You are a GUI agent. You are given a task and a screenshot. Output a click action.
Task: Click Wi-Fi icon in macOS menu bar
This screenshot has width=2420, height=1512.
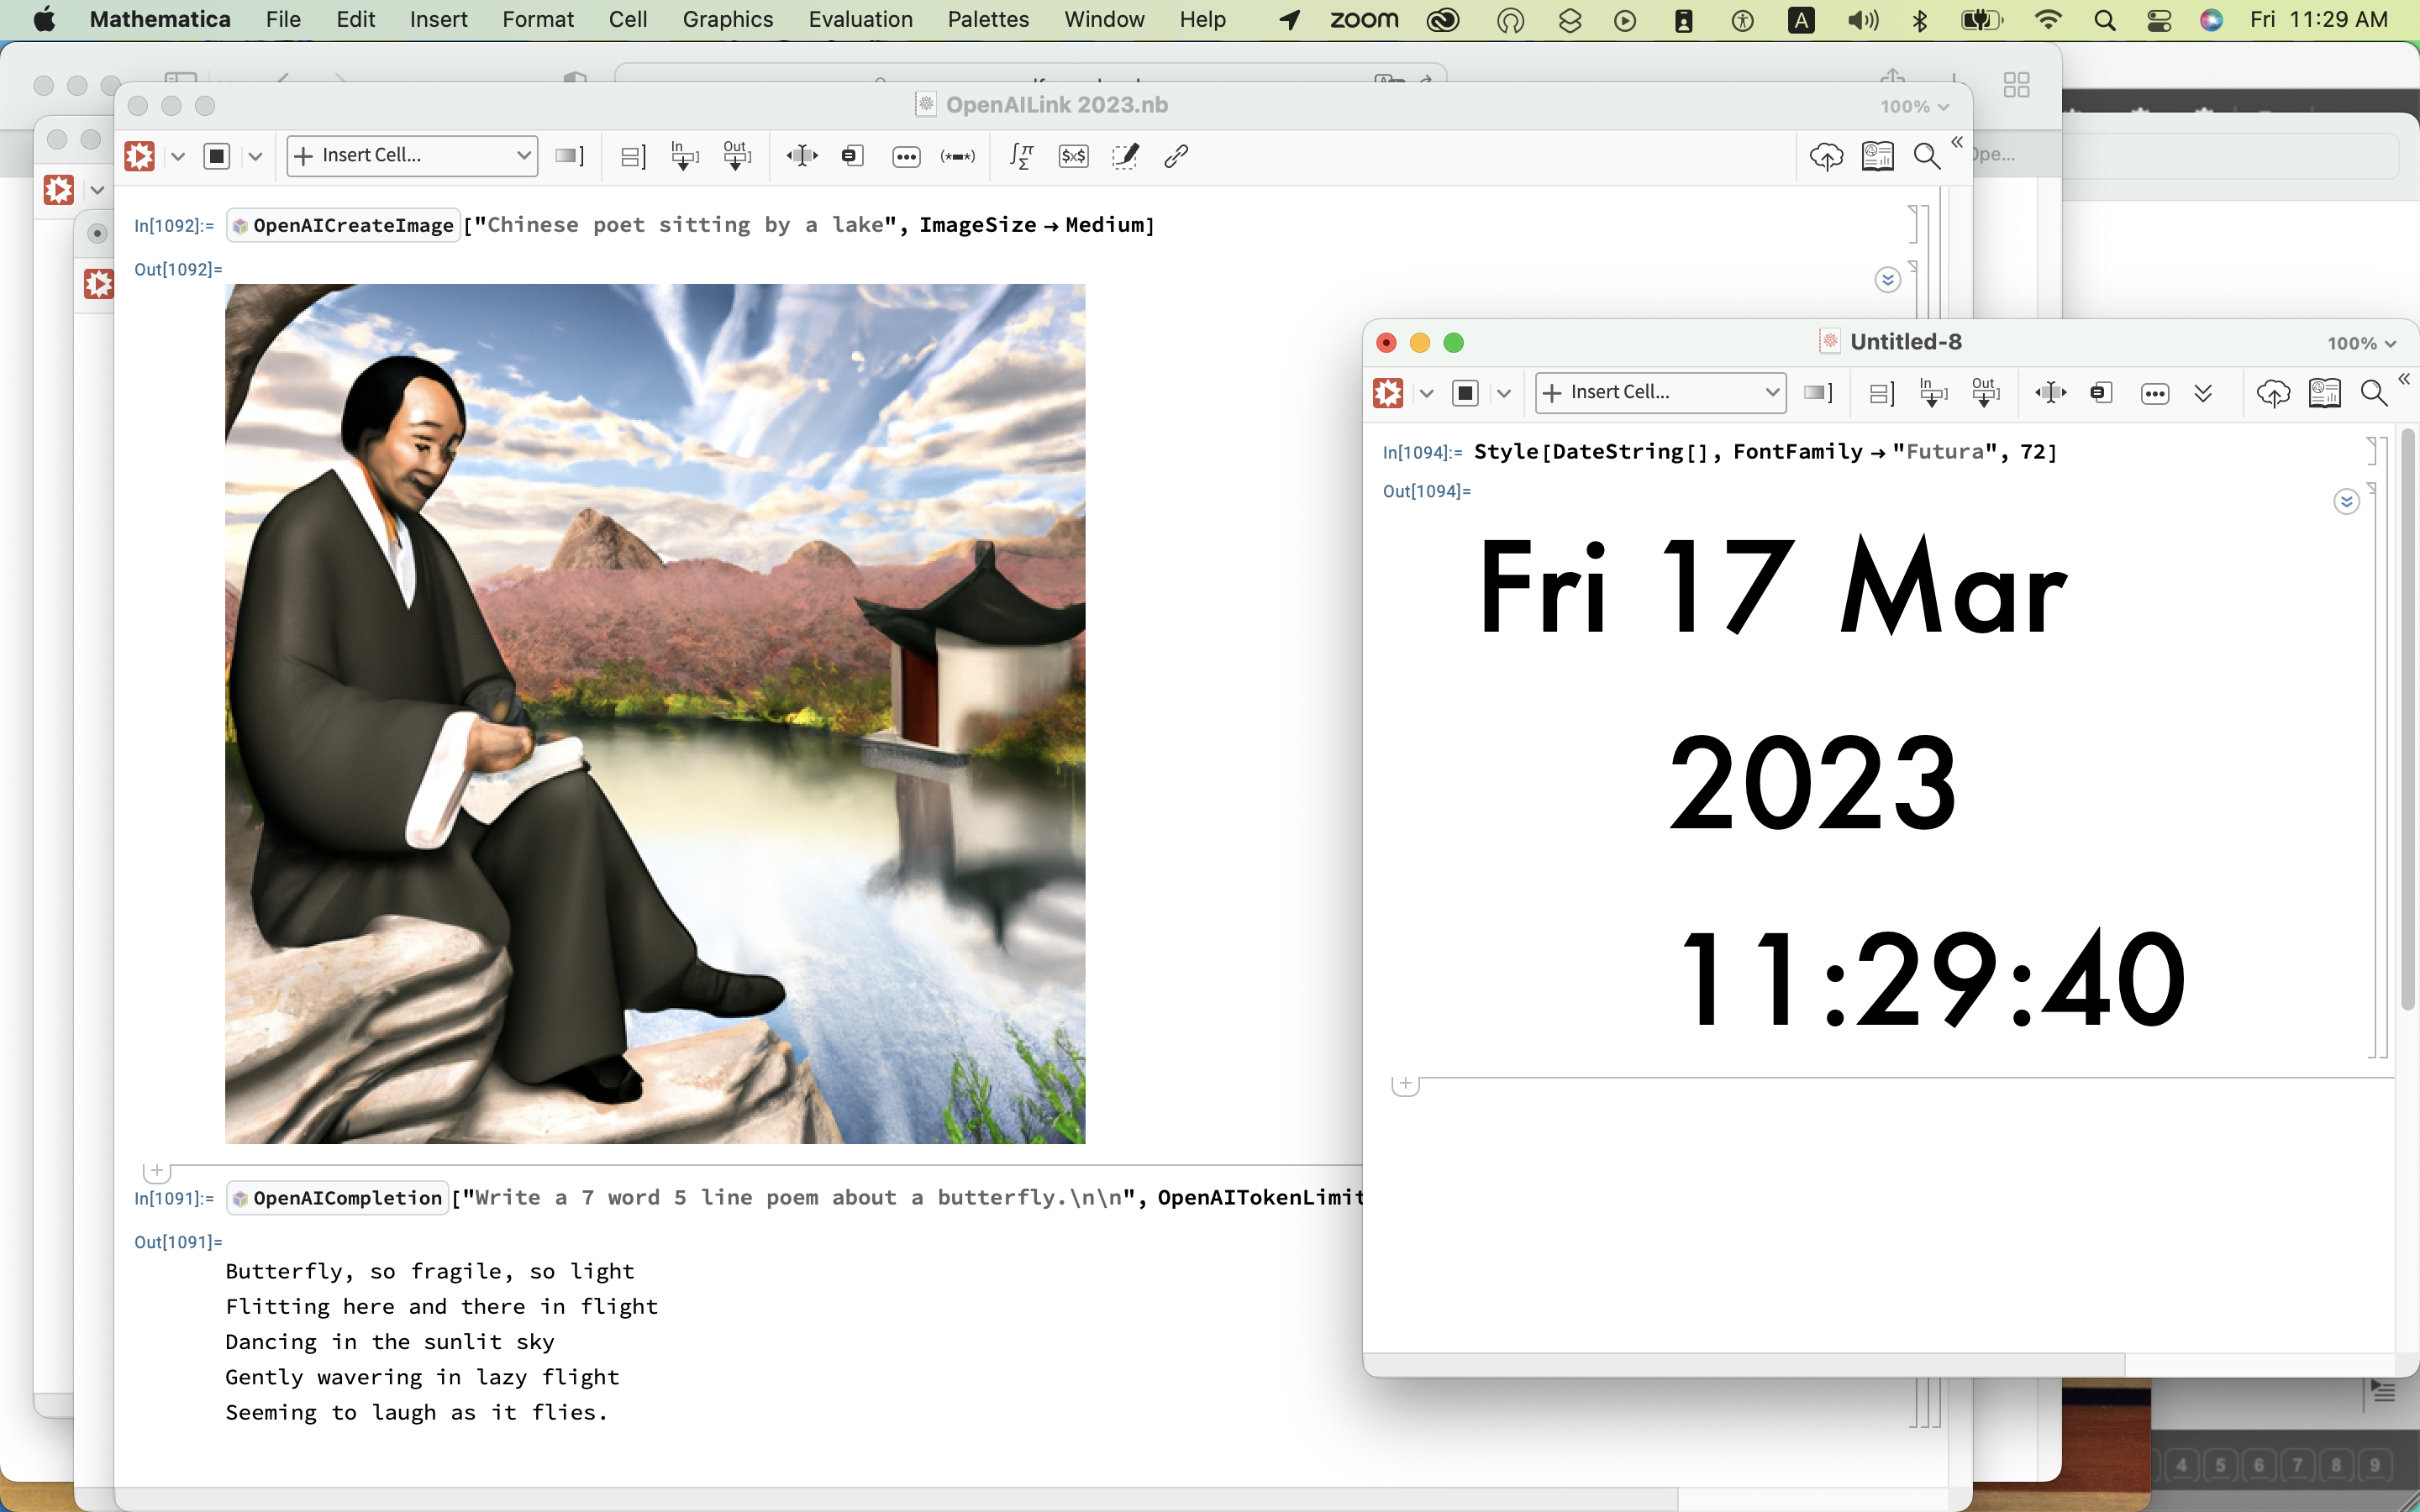pyautogui.click(x=2048, y=20)
